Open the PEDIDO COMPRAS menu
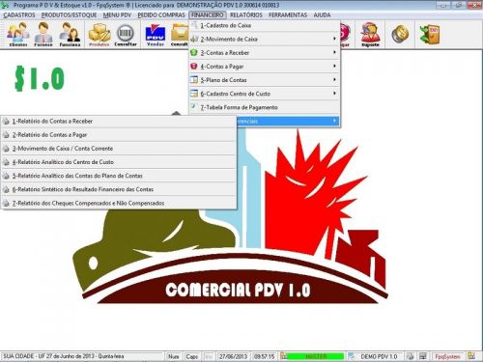 (x=161, y=15)
